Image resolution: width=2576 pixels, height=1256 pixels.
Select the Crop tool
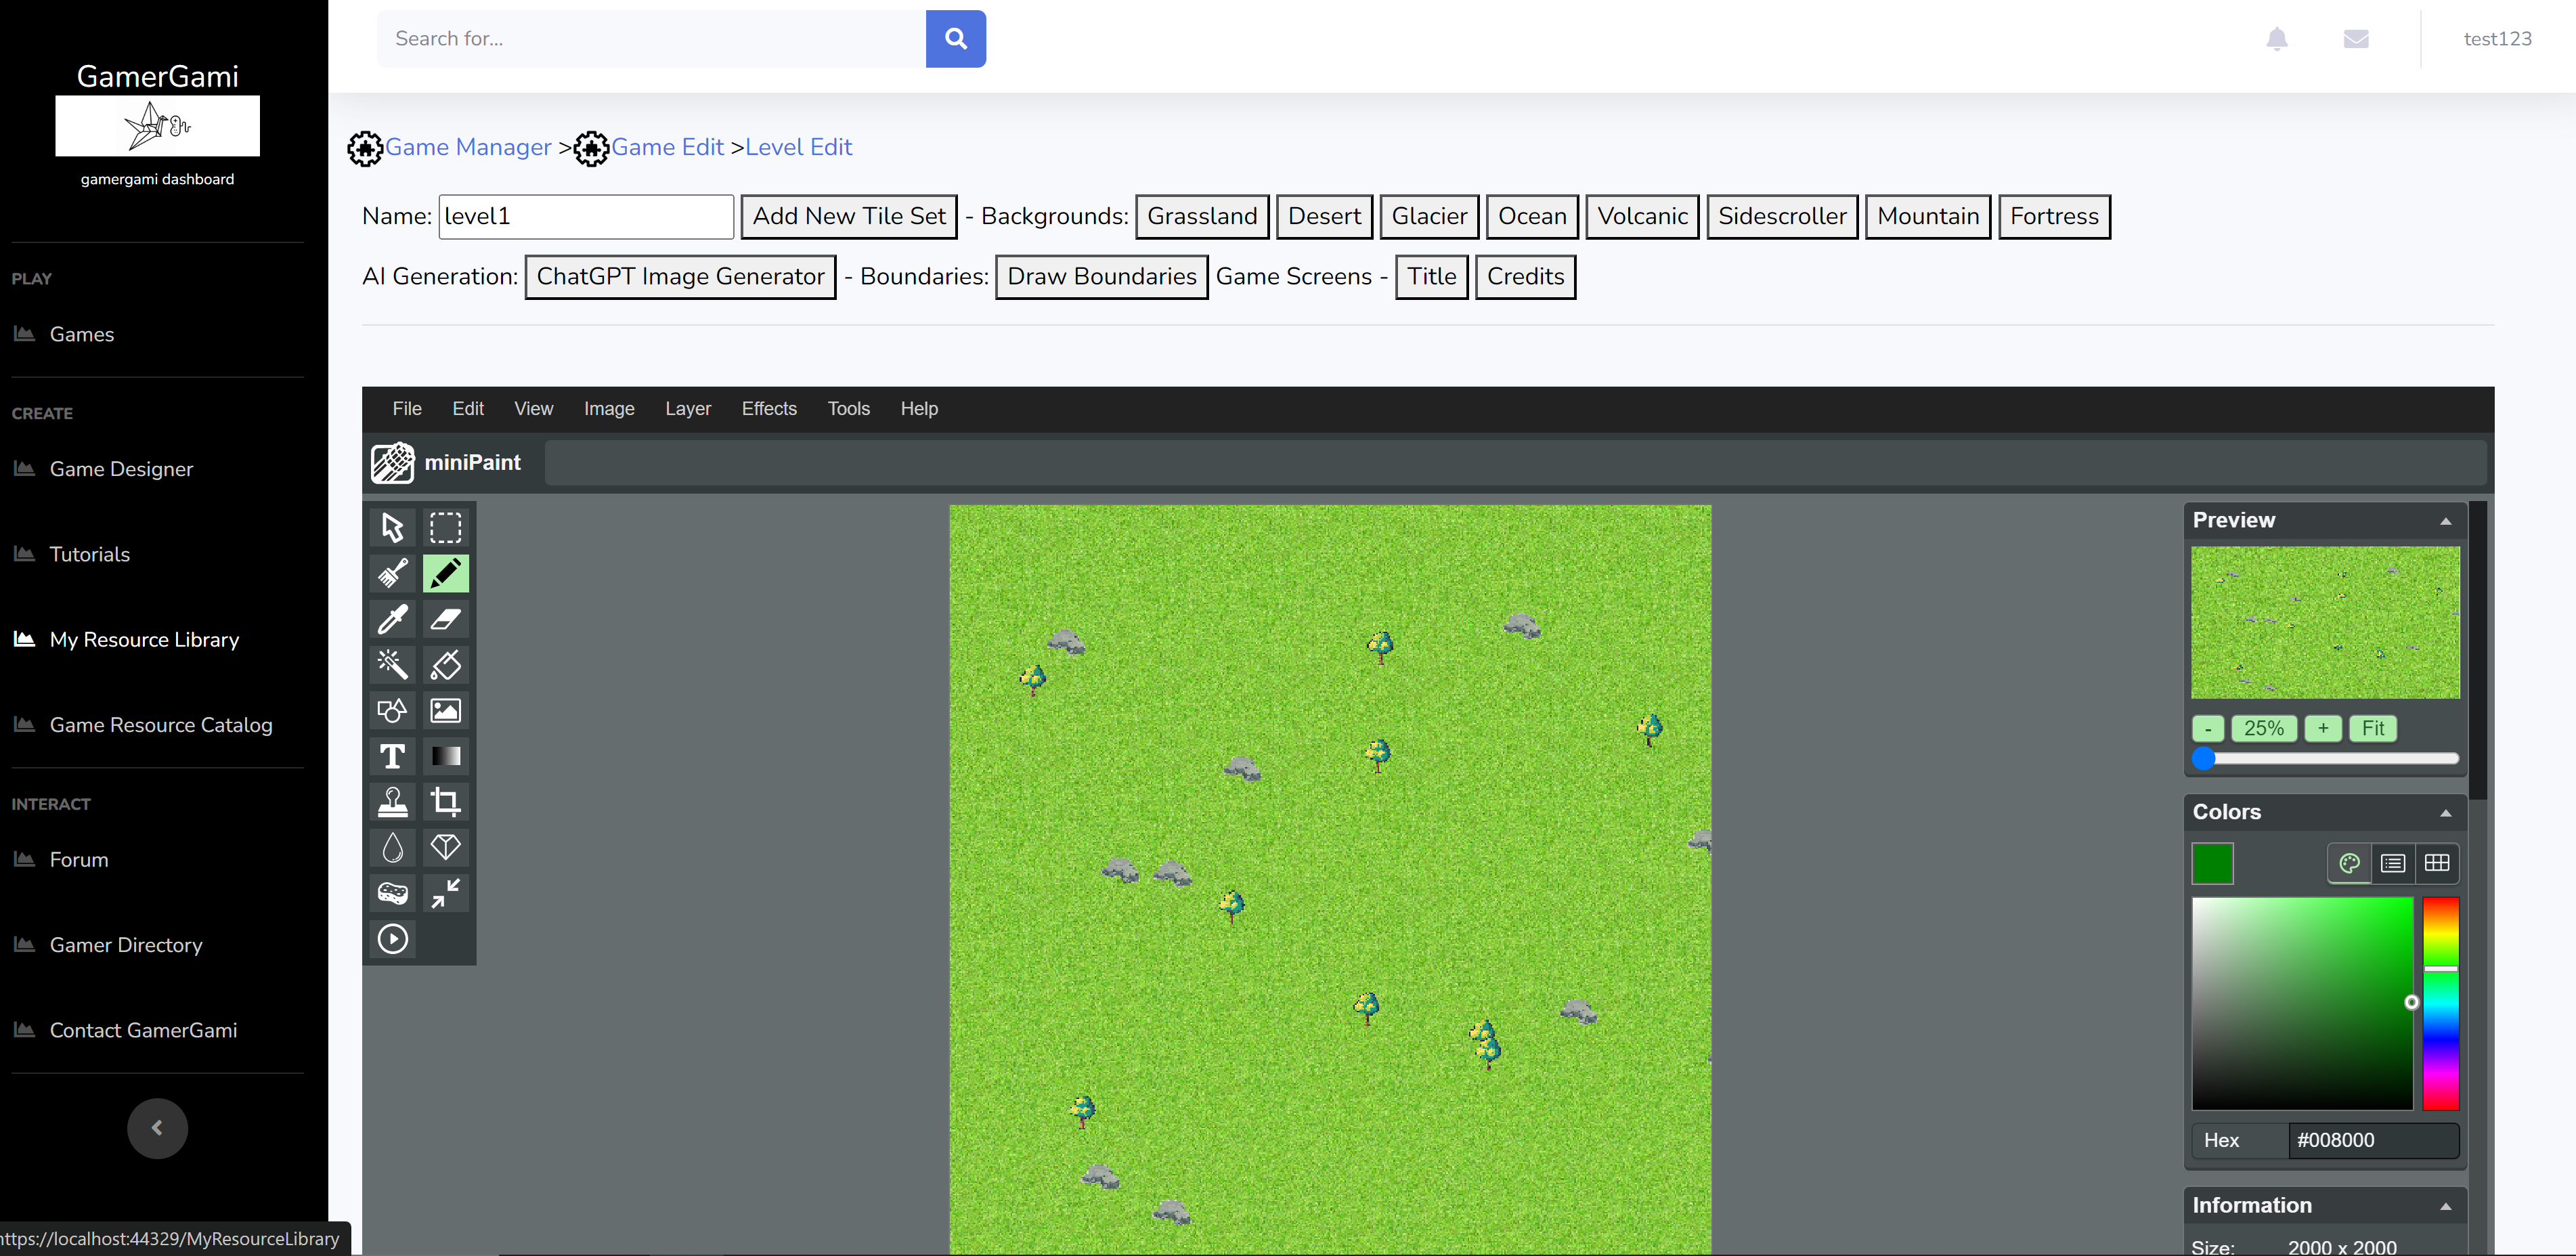click(445, 802)
